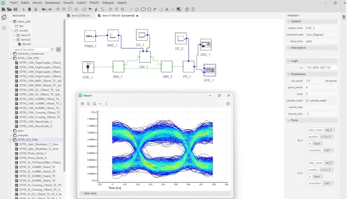Click the Save file toolbar icon
347x199 pixels.
(x=15, y=9)
